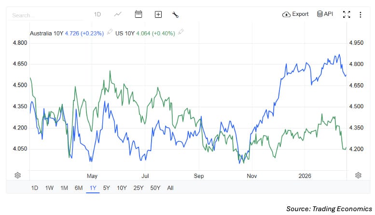This screenshot has height=215, width=375.
Task: Edit the Australia 10Y series pencil icon
Action: (110, 32)
